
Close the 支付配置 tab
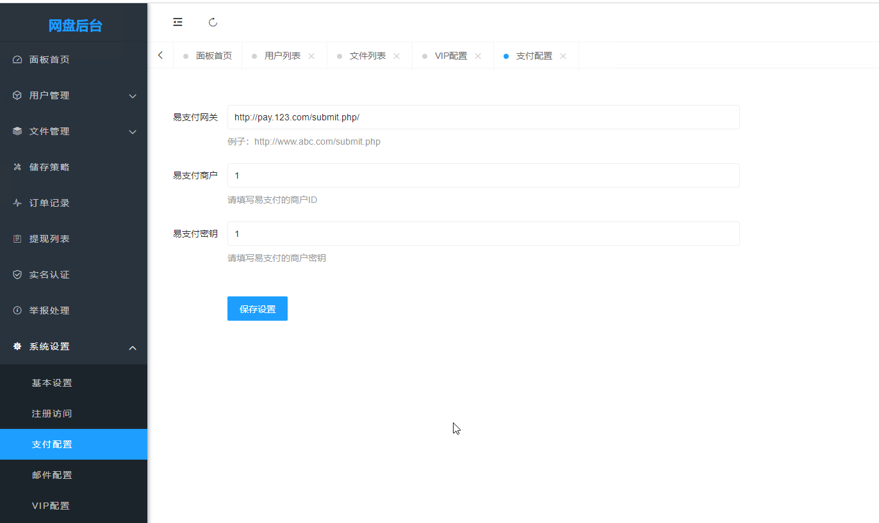click(563, 56)
